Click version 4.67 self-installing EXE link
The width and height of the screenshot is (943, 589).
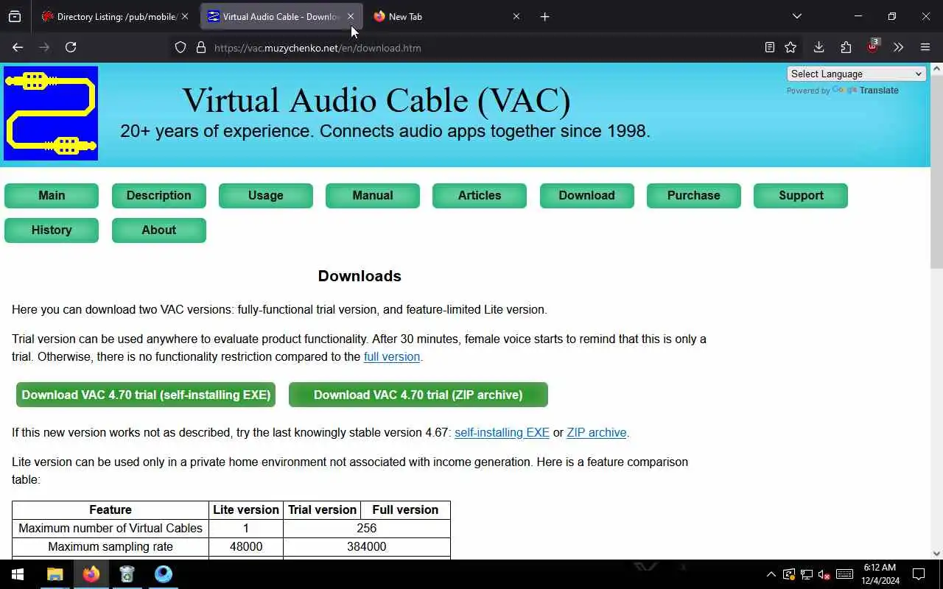[x=502, y=433]
